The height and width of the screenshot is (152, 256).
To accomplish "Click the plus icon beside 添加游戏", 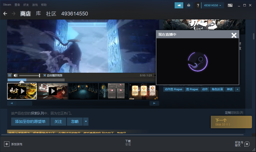I will 7,144.
